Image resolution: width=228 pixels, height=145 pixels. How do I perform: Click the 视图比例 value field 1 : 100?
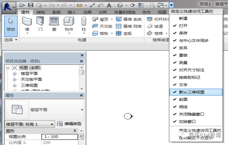(60, 137)
